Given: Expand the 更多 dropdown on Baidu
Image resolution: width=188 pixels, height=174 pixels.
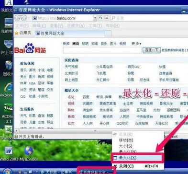Looking at the screenshot, I should pos(136,44).
